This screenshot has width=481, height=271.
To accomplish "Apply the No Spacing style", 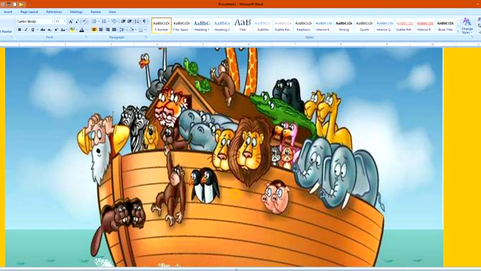I will click(182, 25).
